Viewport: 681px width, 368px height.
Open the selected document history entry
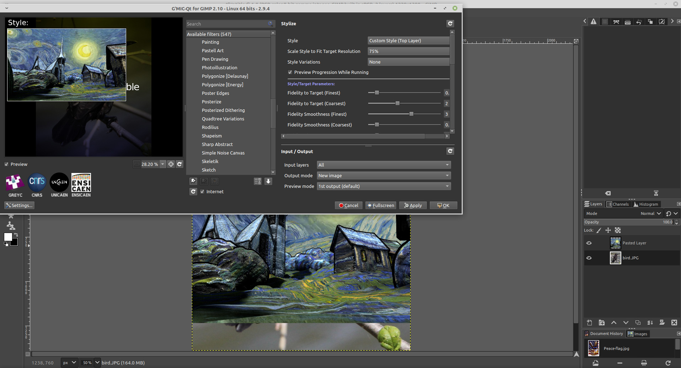[x=596, y=363]
